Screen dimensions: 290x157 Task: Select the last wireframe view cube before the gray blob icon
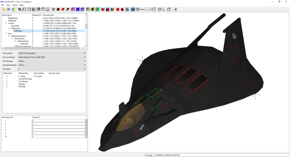48,9
